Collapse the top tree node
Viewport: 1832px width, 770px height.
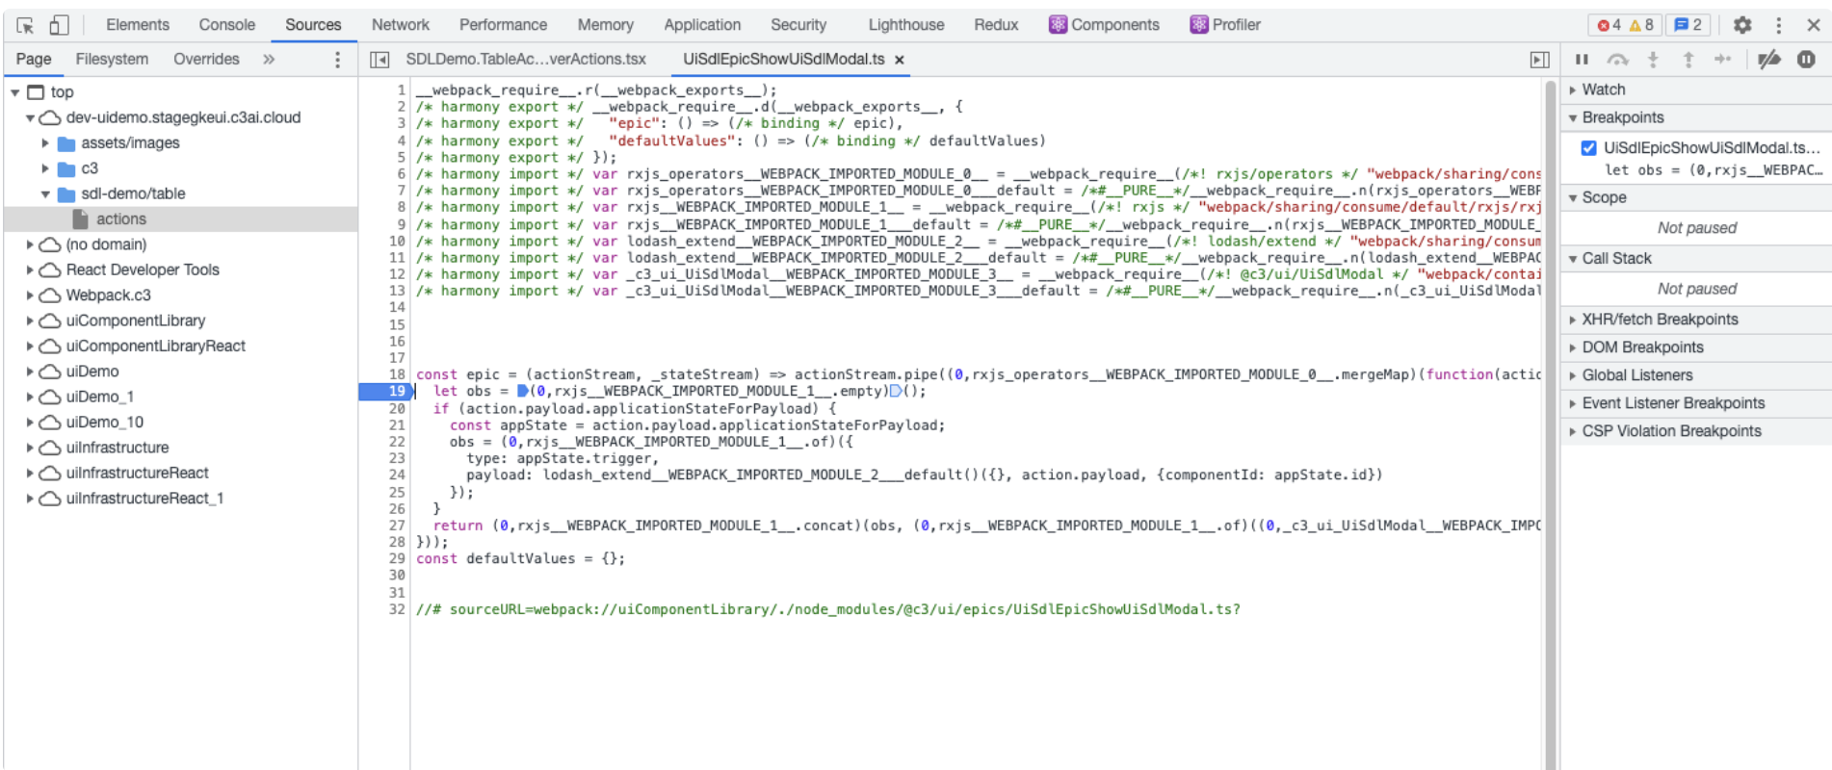15,92
